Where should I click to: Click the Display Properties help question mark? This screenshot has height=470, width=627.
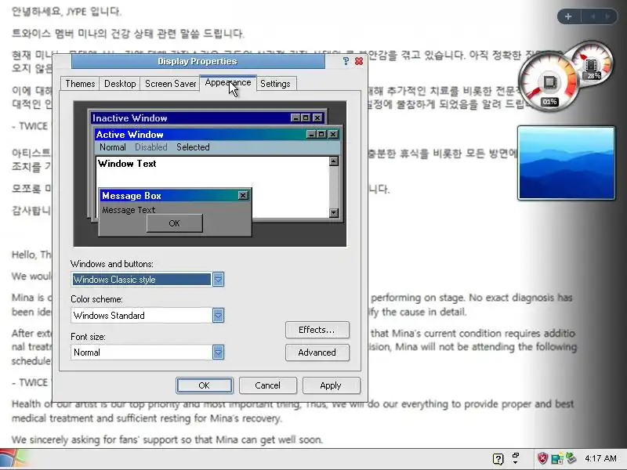[346, 61]
